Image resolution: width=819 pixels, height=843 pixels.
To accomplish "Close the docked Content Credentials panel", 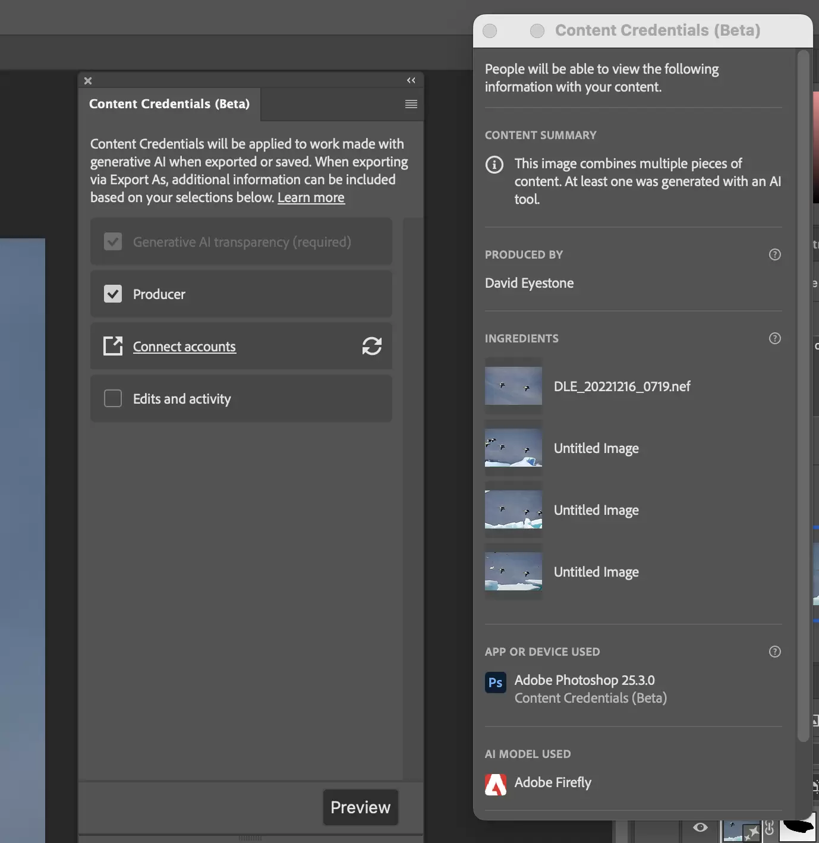I will tap(88, 81).
